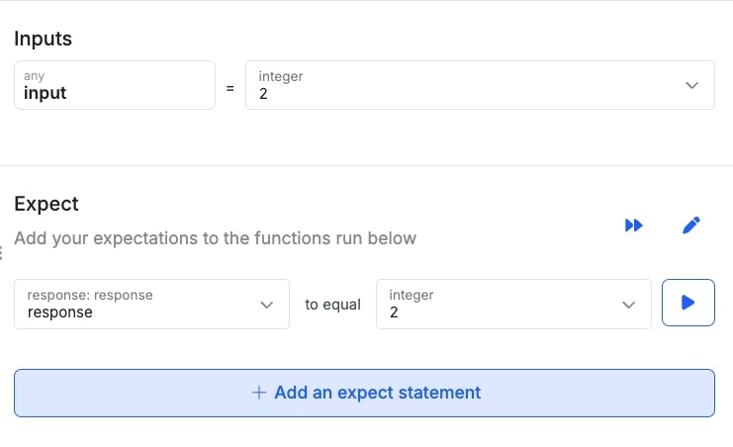Click the drag handle beside the expectation row

(x=3, y=254)
